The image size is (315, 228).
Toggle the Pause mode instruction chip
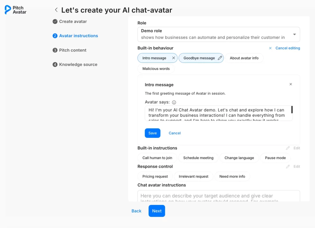(x=275, y=158)
